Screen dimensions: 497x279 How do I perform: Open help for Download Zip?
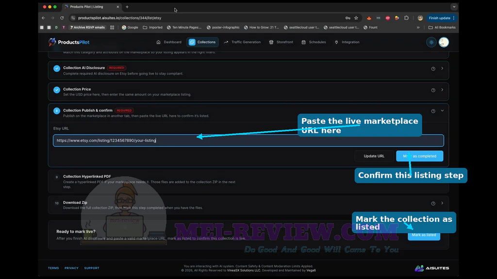(433, 203)
